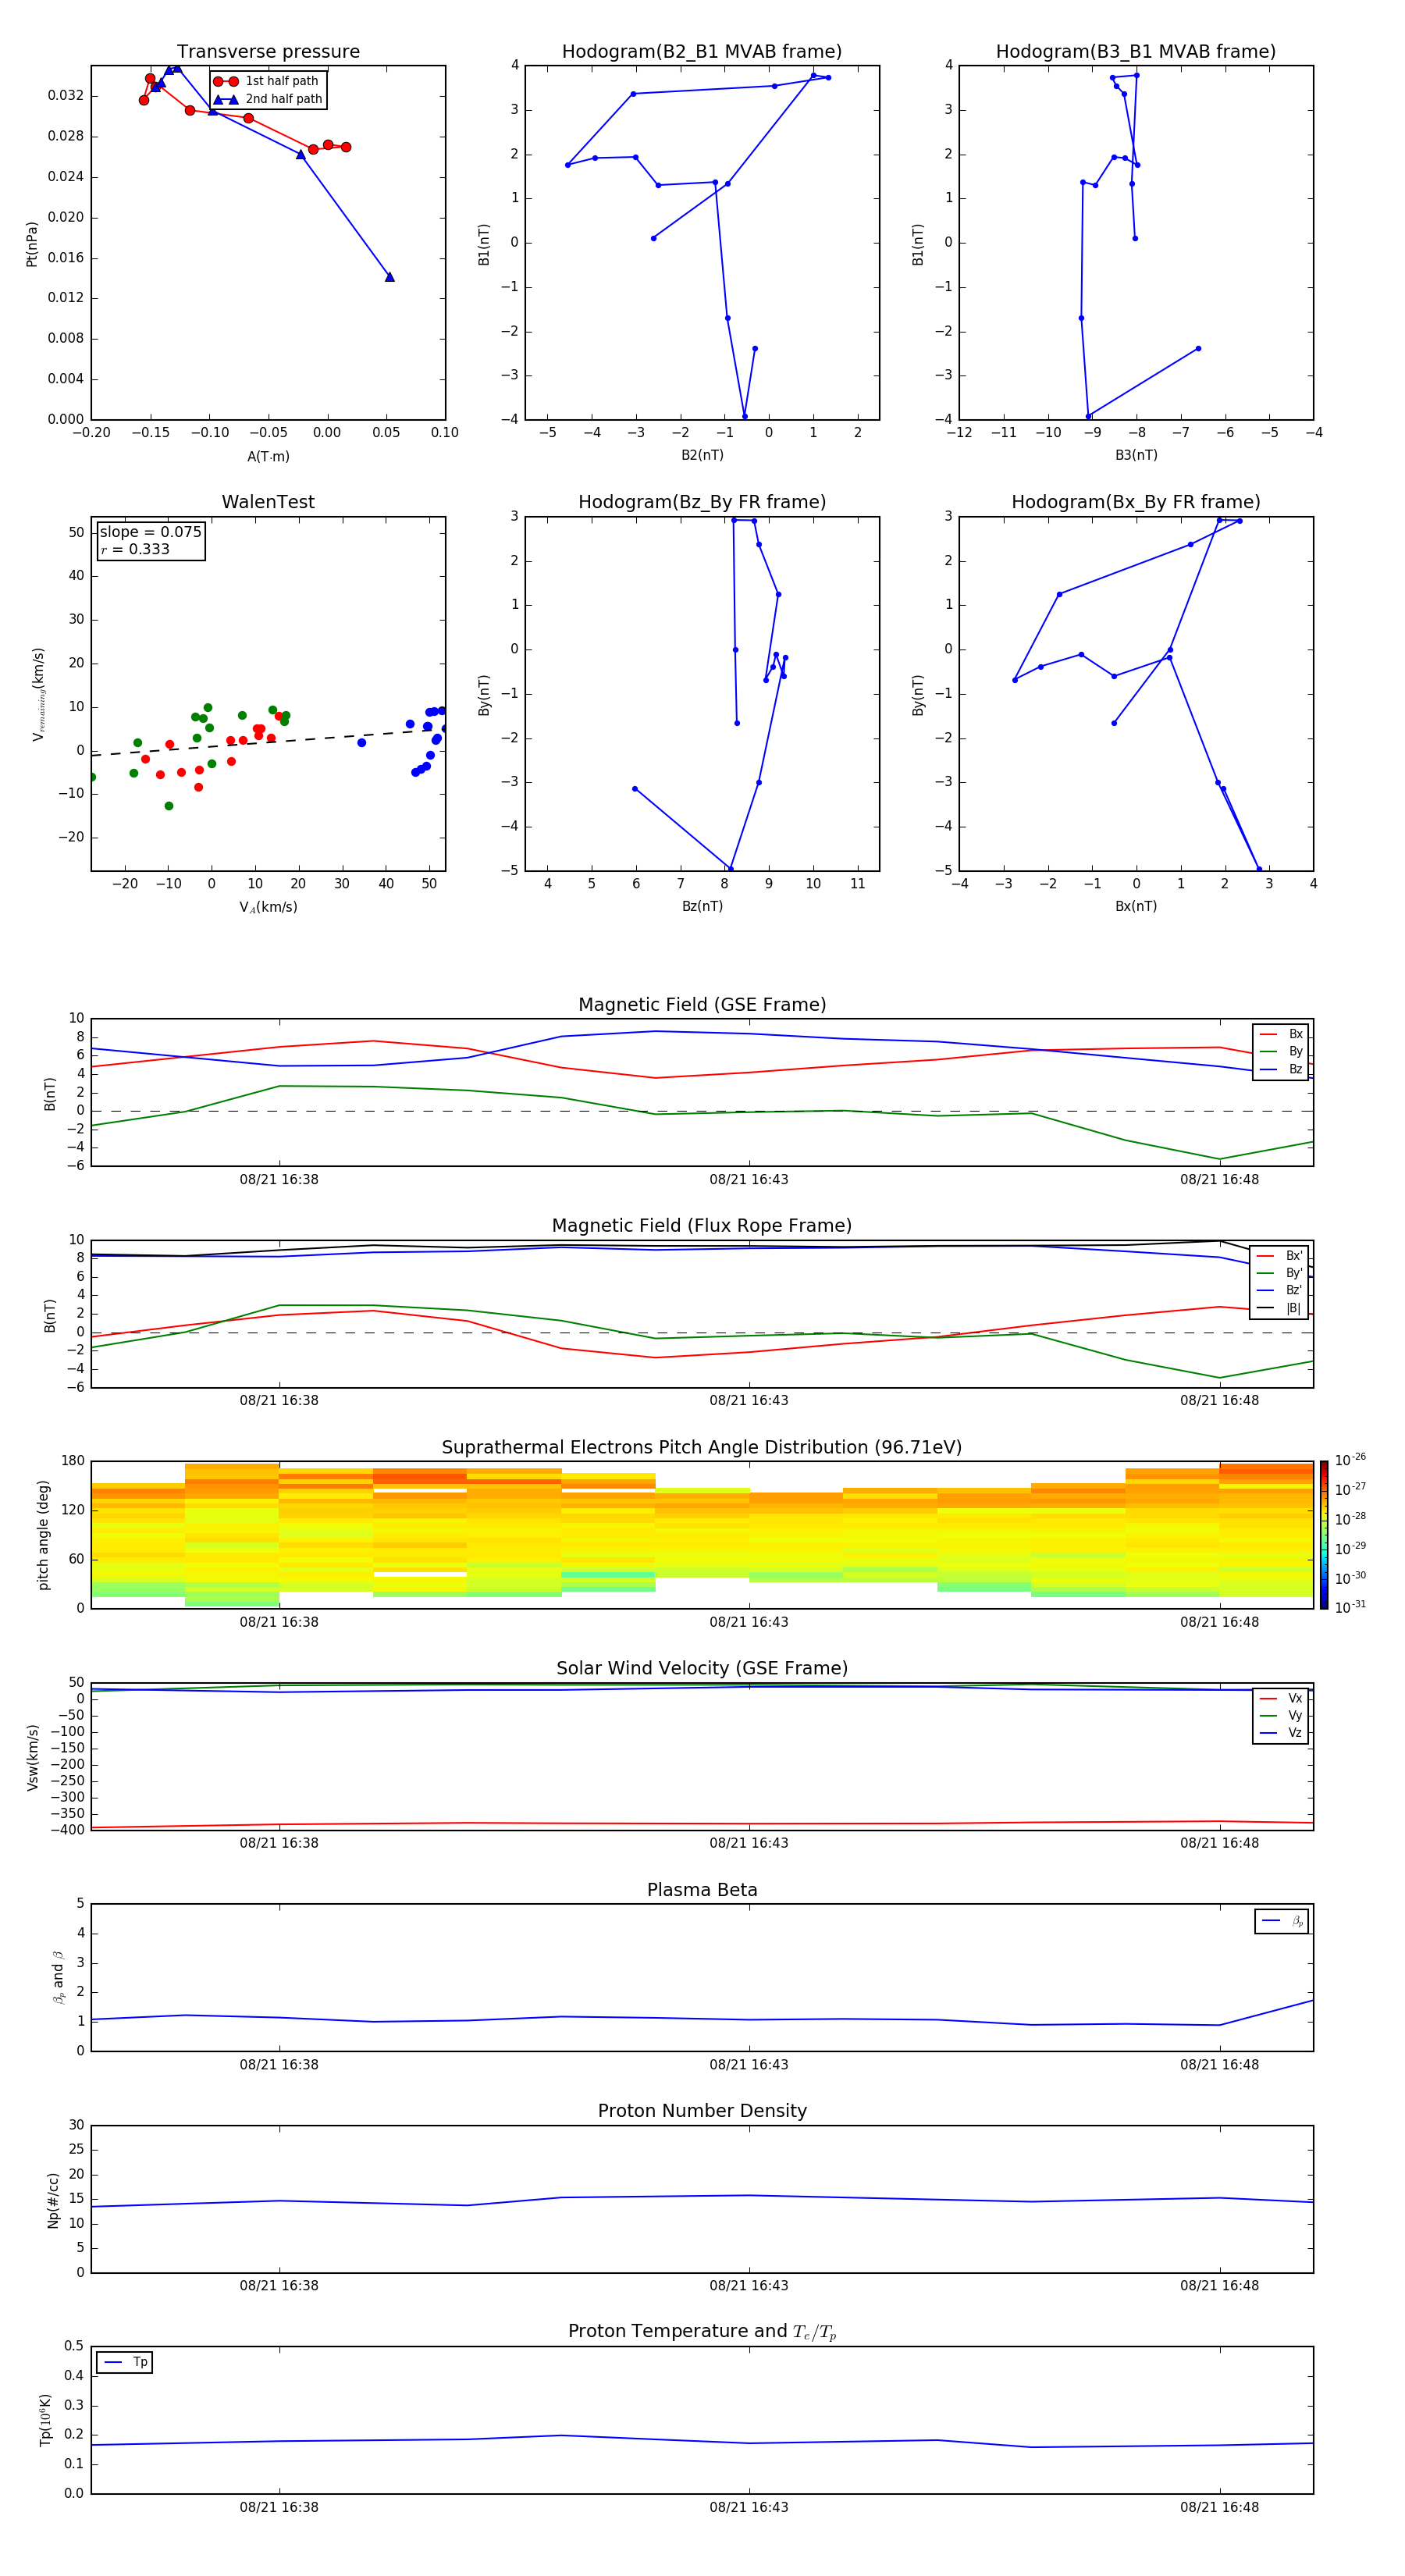Click "08/21 16:38" tick under Plasma Beta plot
Viewport: 1405px width, 2576px height.
pos(279,2065)
